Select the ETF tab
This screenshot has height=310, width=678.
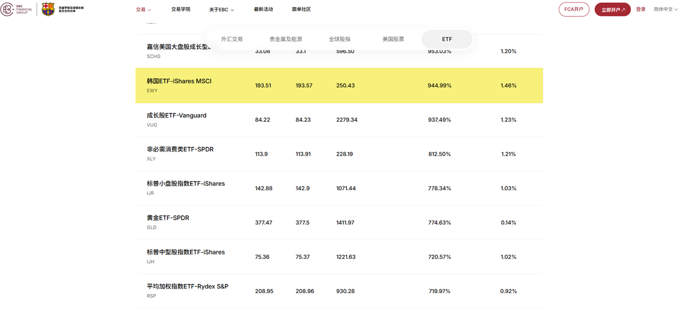(x=447, y=40)
